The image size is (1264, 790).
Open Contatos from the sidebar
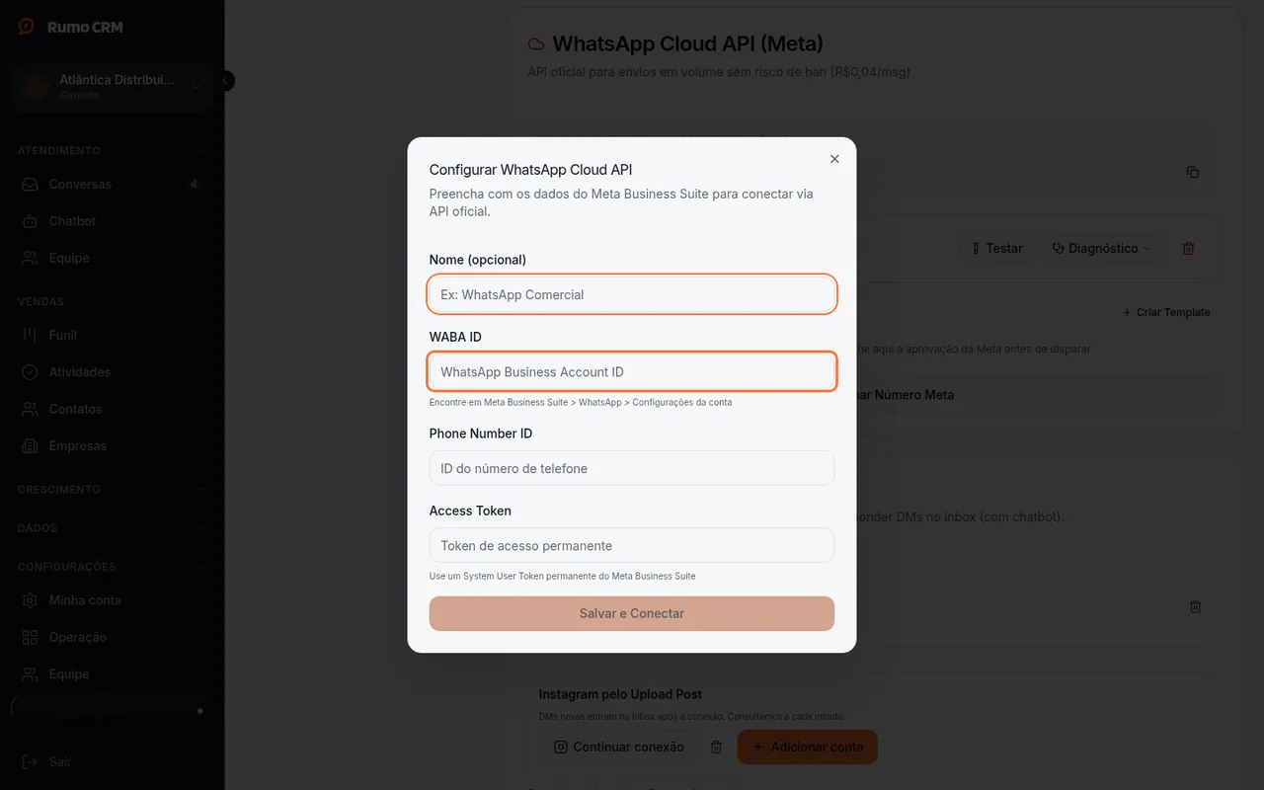(113, 409)
